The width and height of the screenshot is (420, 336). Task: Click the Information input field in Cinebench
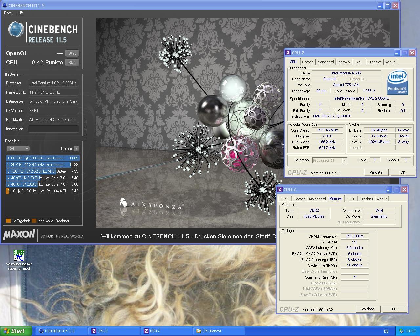53,129
